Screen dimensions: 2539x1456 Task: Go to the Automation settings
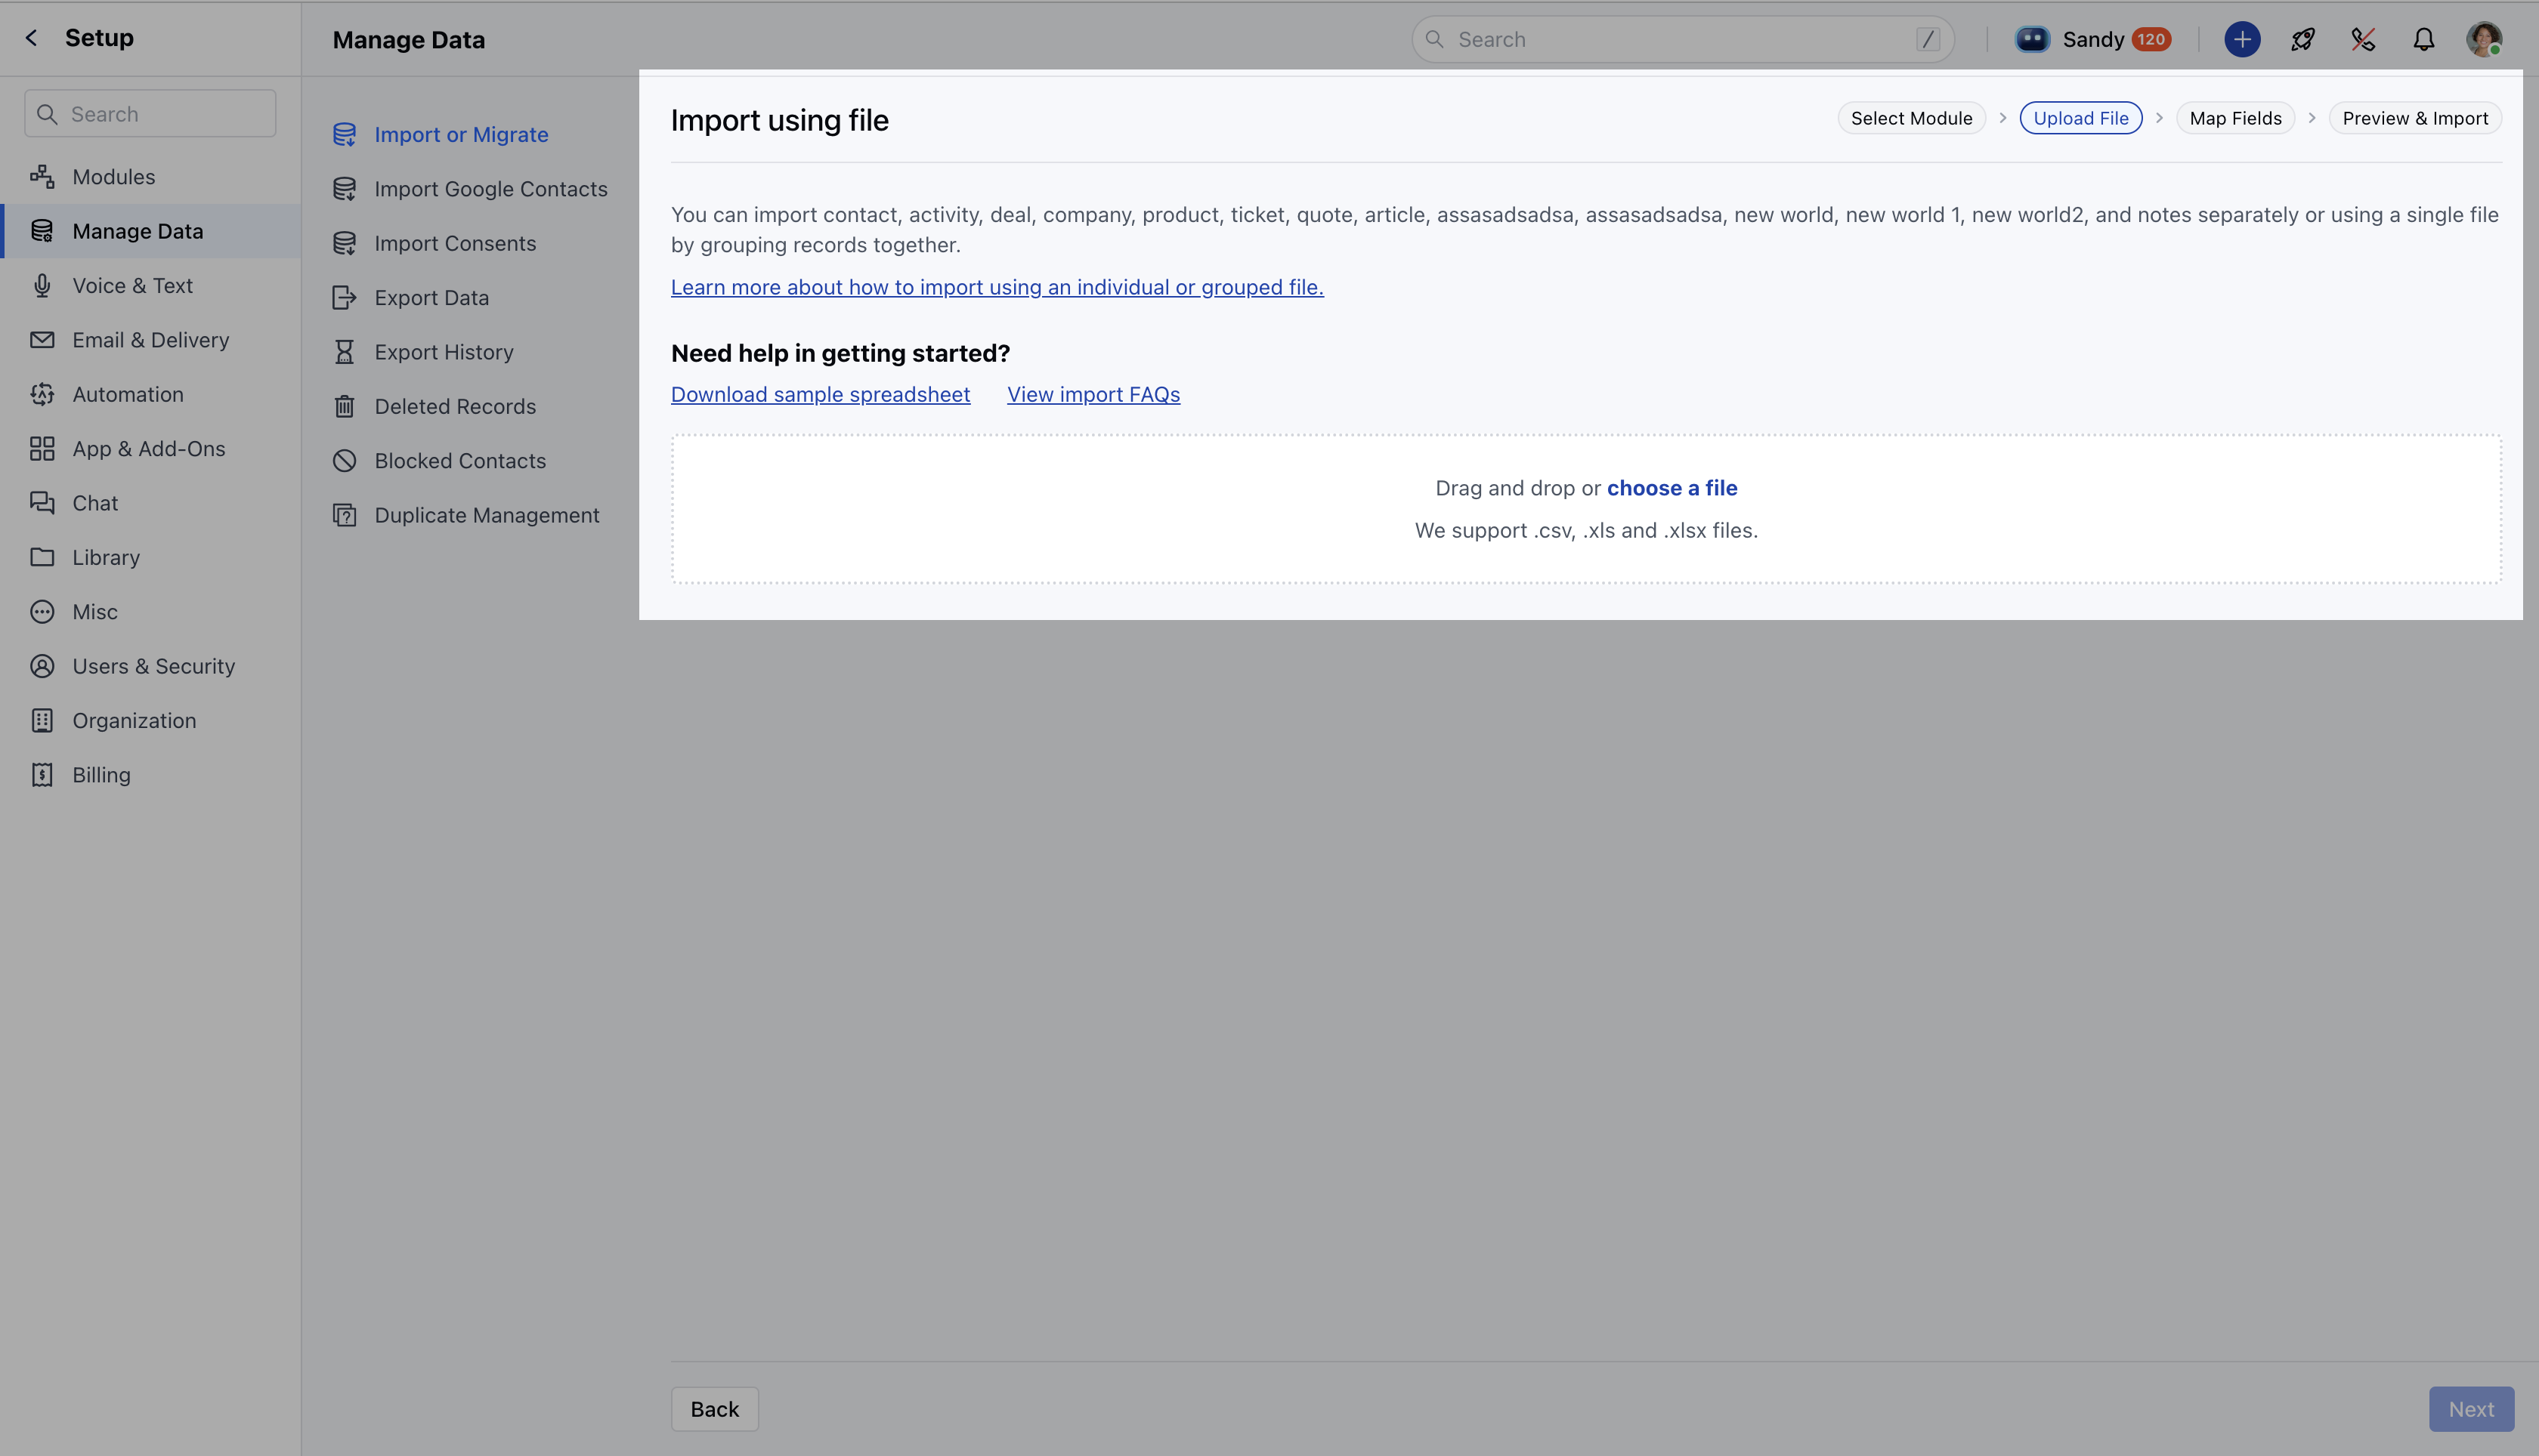click(127, 394)
